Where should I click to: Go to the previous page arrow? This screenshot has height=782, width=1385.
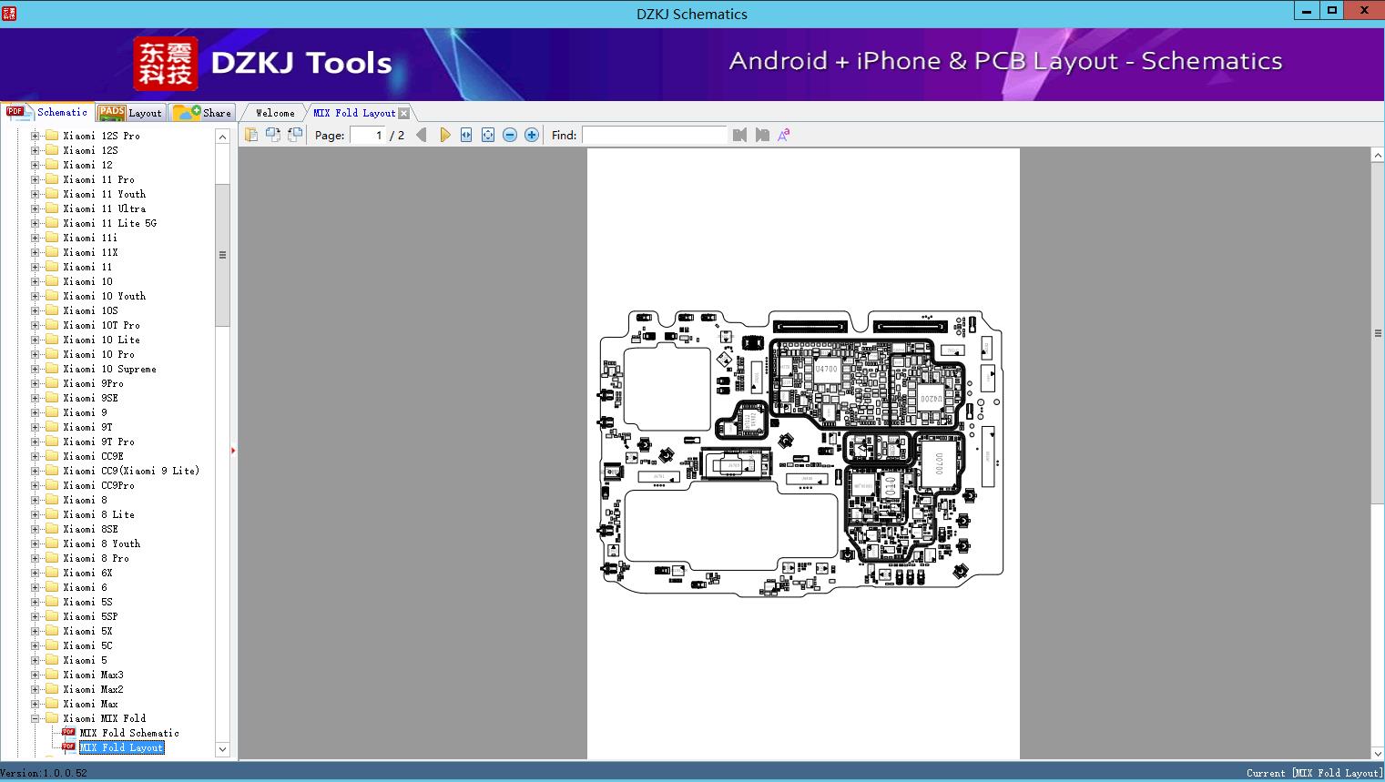pos(422,135)
